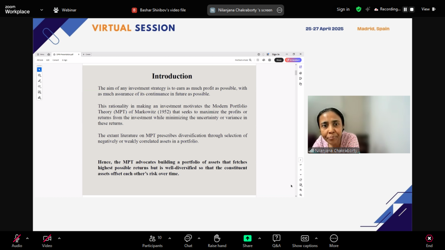This screenshot has height=250, width=445.
Task: Expand the Video options arrow
Action: (59, 238)
